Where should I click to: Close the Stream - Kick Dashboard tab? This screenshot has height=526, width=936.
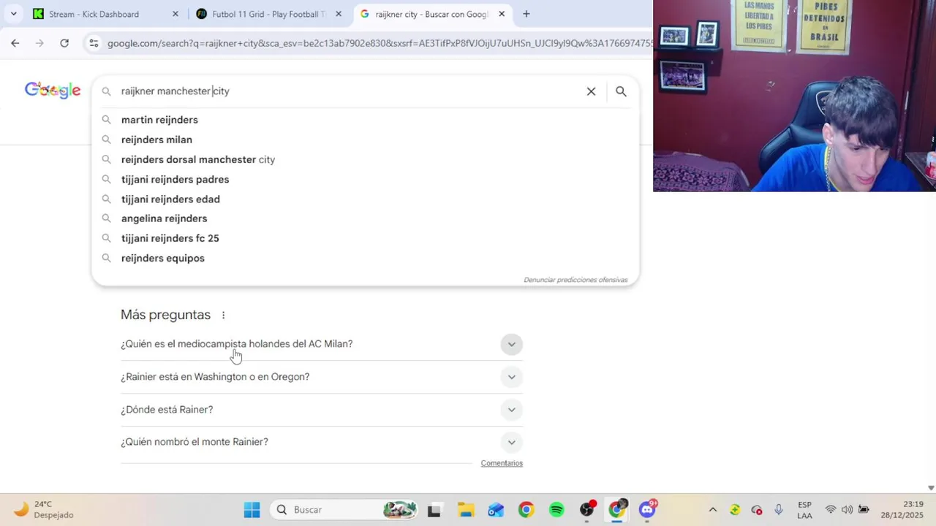tap(175, 14)
